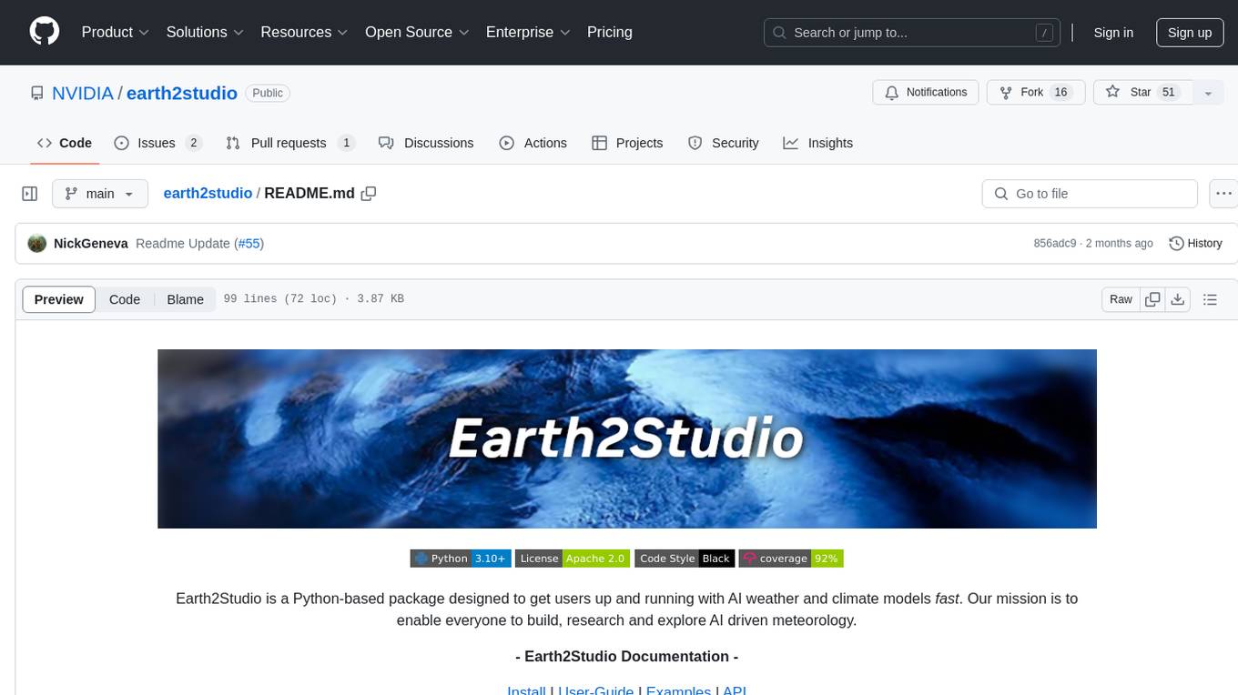Open the GitHub home logo
1238x695 pixels.
45,32
